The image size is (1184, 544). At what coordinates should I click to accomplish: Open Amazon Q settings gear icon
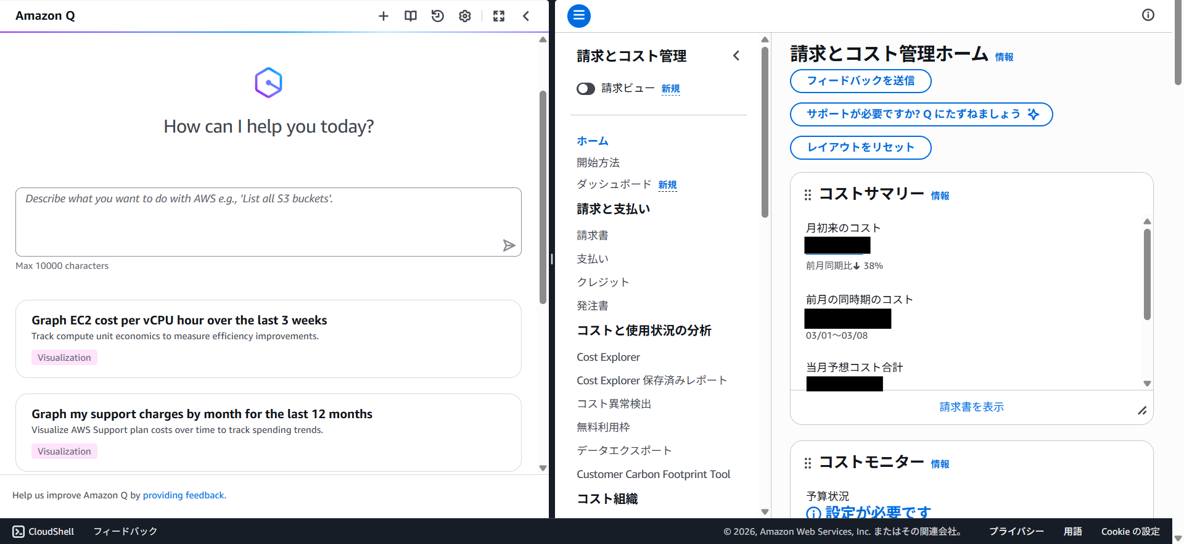465,16
